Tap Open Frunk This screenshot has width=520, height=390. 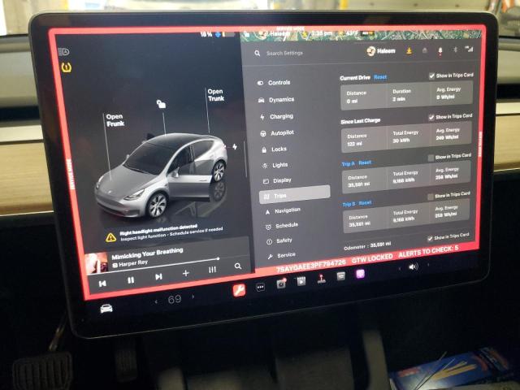pyautogui.click(x=115, y=120)
